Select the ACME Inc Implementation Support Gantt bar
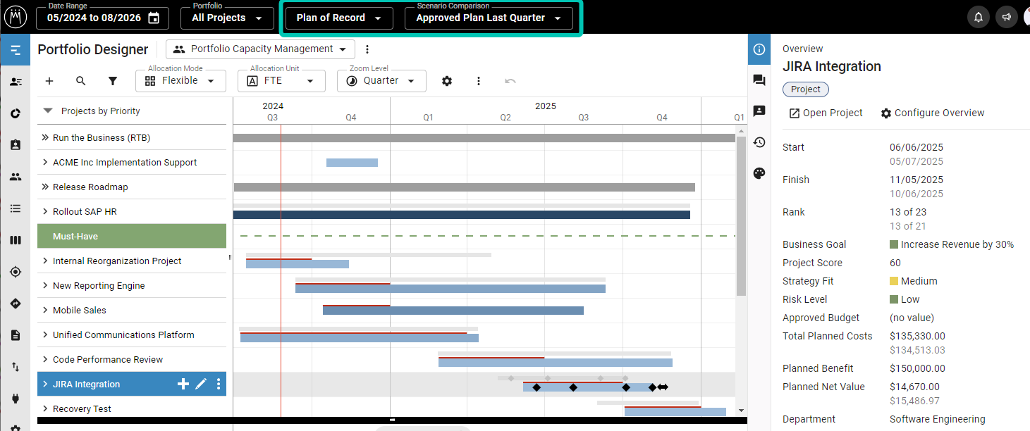Screen dimensions: 1030x431 pos(352,163)
